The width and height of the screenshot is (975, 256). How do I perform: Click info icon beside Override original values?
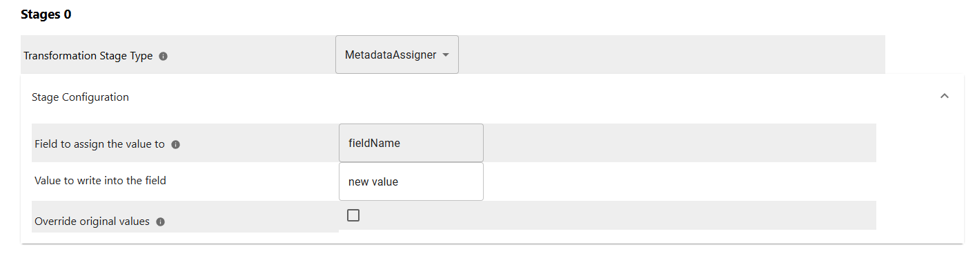pos(160,222)
